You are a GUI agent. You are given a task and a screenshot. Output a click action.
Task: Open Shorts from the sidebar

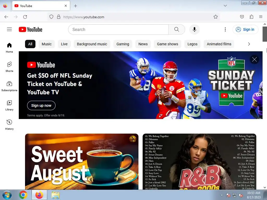[x=9, y=67]
